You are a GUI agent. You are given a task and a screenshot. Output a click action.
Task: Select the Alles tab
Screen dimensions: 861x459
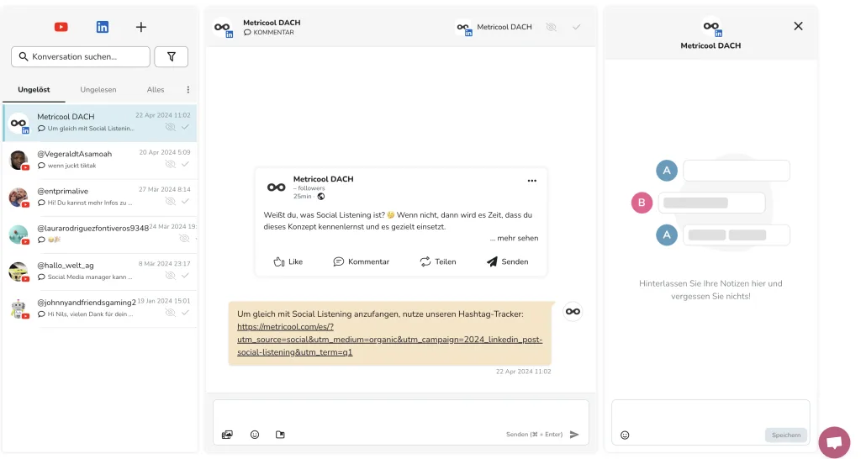pyautogui.click(x=156, y=89)
